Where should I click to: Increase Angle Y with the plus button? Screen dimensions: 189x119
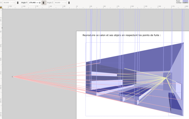click(40, 3)
